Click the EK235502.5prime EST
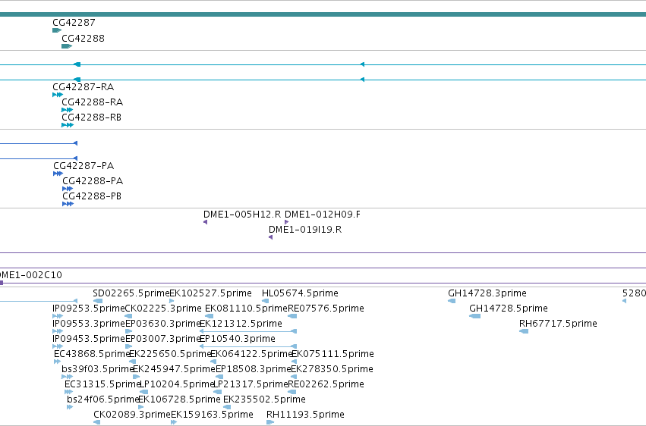This screenshot has height=426, width=646. click(264, 399)
